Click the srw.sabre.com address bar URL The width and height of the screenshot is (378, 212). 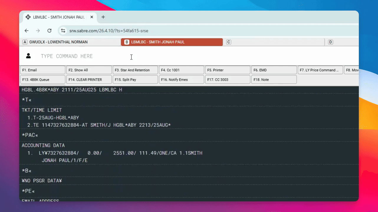click(109, 31)
